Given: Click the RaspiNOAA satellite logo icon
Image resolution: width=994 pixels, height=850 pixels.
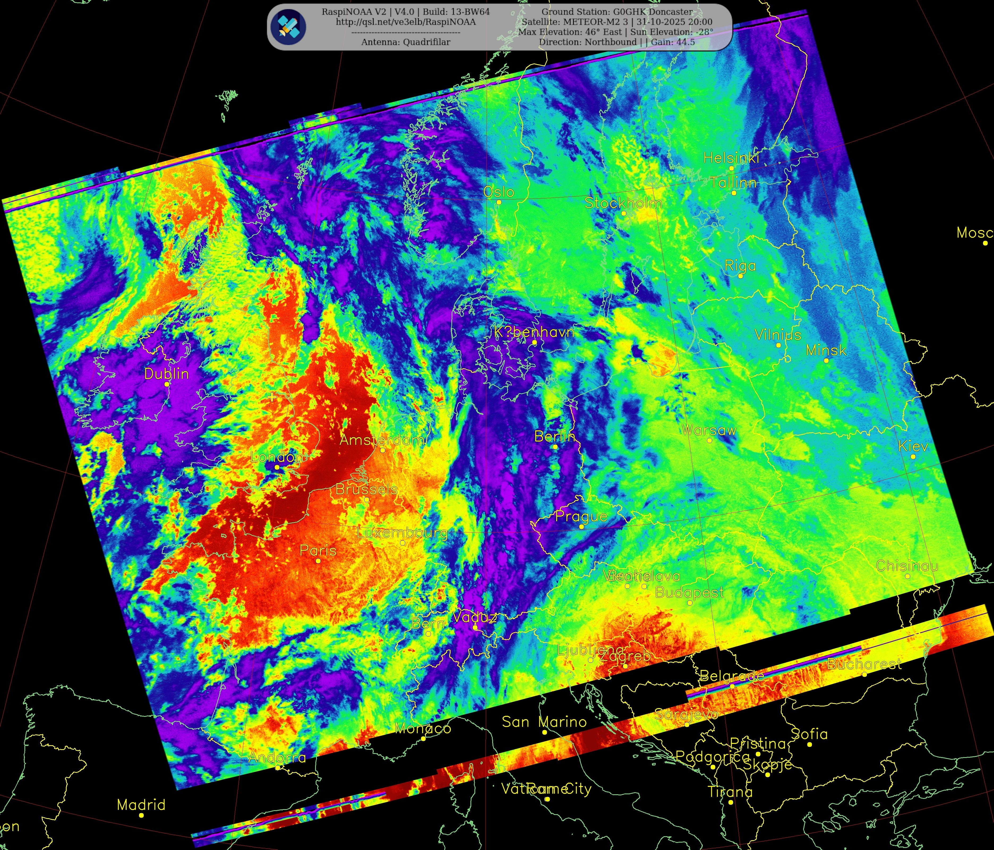Looking at the screenshot, I should 288,26.
